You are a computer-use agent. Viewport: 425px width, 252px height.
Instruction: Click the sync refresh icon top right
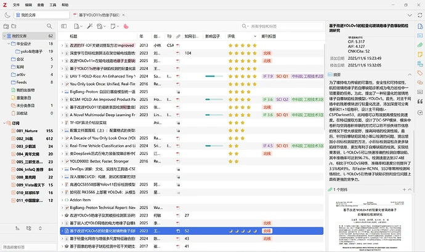click(420, 15)
